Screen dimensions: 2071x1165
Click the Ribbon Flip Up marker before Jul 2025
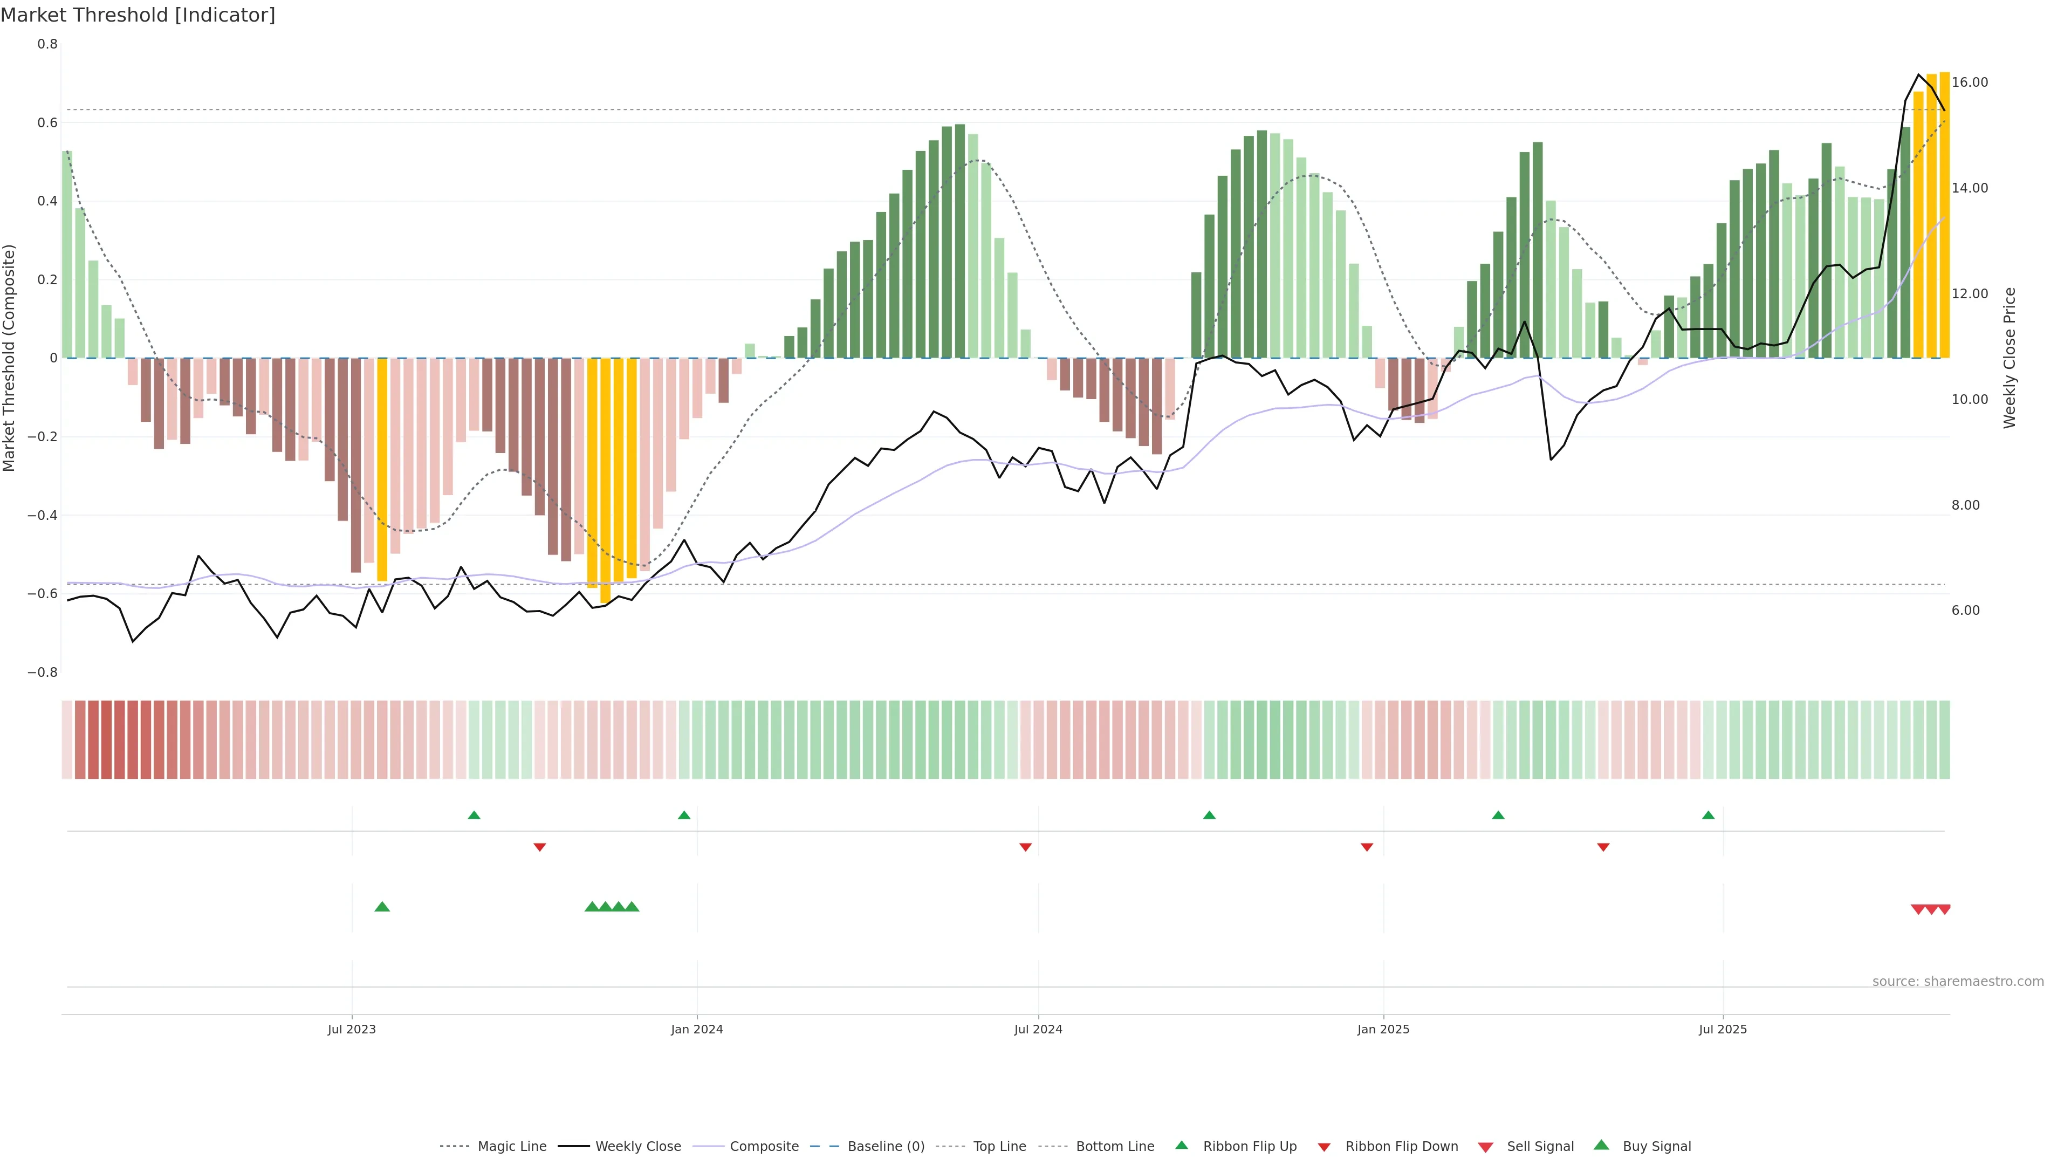[x=1707, y=815]
